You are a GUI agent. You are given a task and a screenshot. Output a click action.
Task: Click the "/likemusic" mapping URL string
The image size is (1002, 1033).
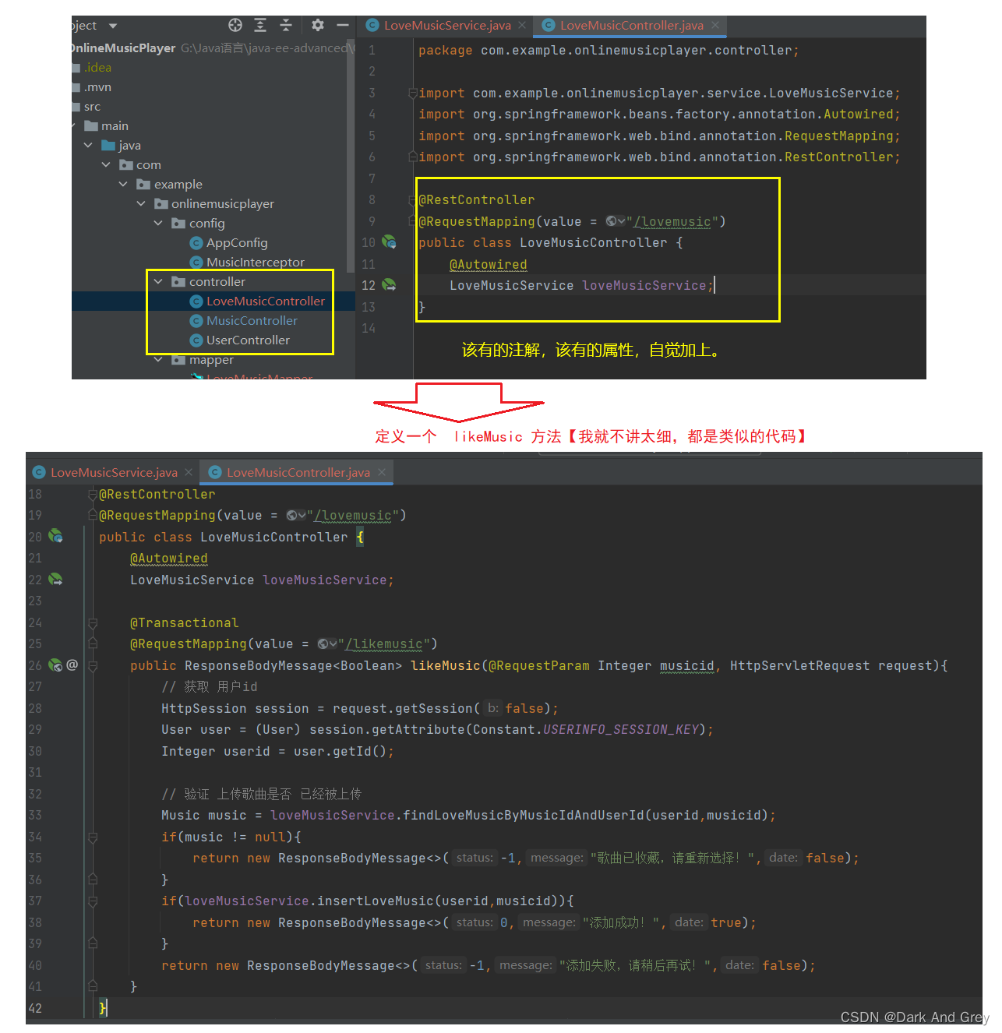384,644
